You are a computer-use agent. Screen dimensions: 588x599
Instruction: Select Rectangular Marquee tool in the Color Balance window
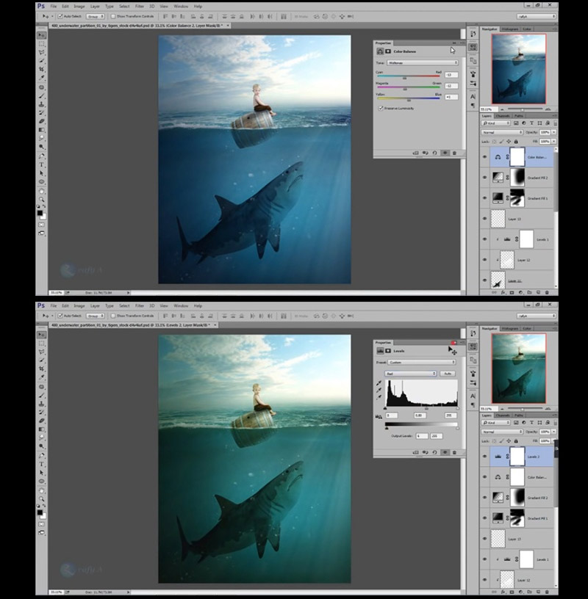[41, 44]
